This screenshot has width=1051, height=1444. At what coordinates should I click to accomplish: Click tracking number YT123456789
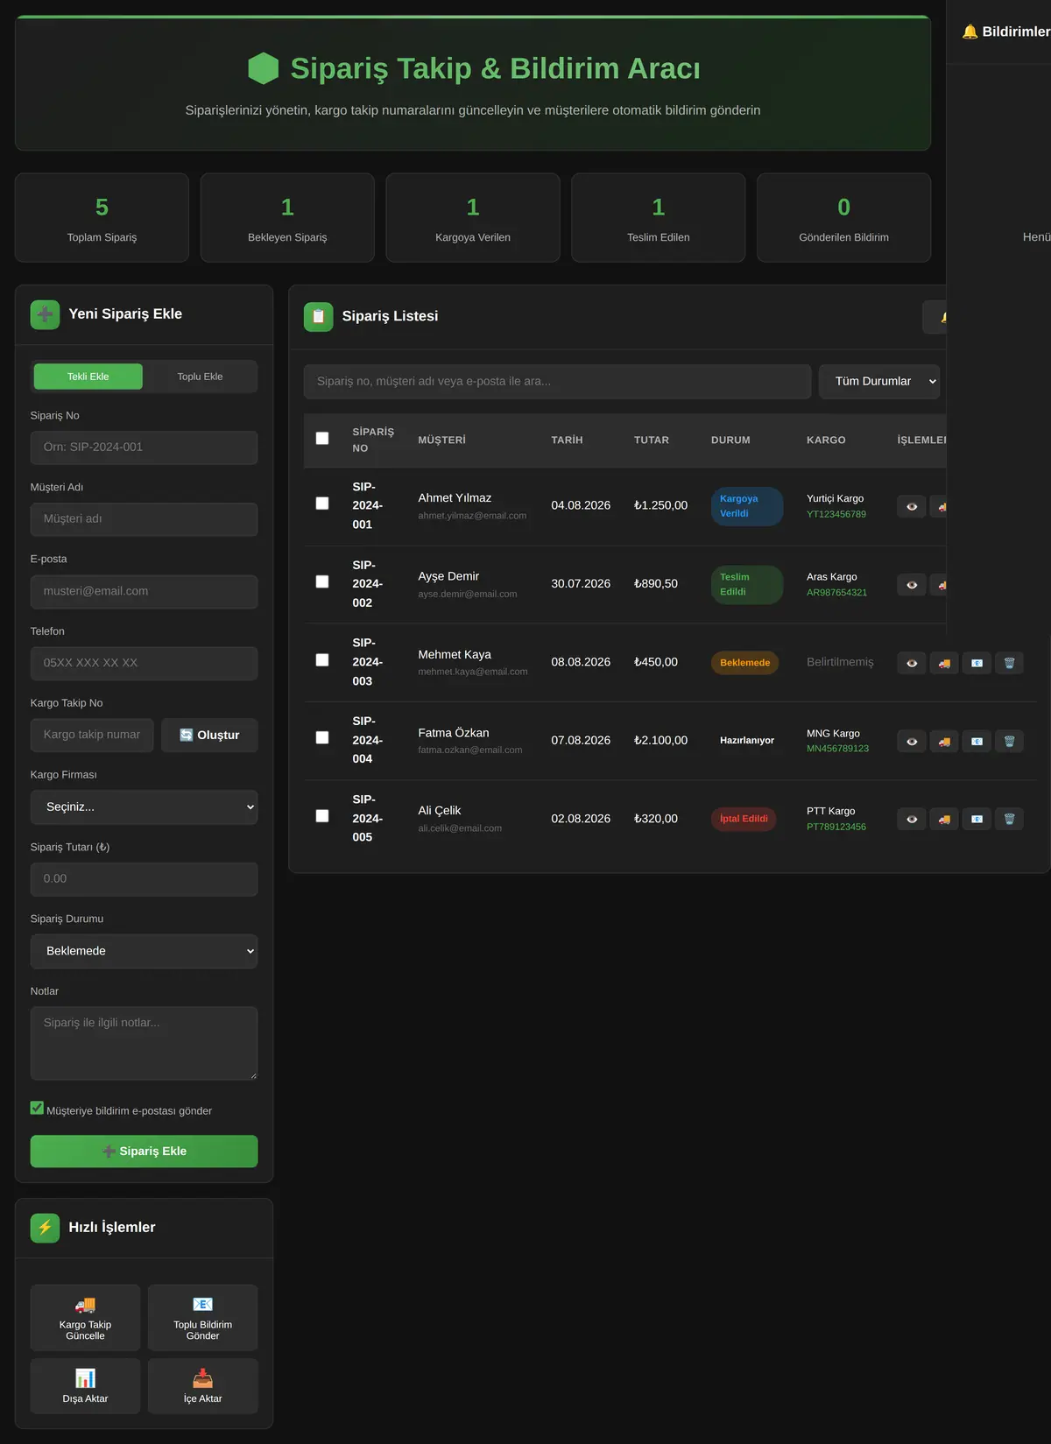(836, 514)
